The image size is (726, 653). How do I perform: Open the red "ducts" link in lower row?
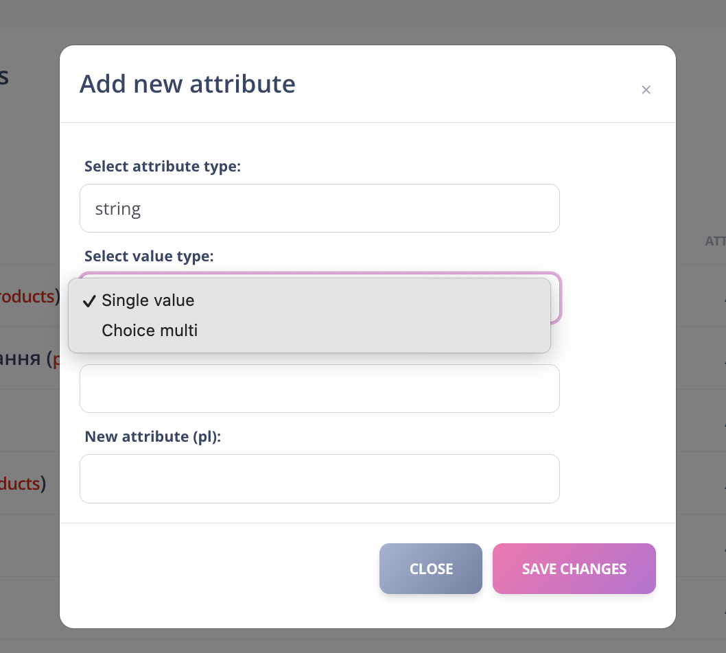click(x=21, y=484)
